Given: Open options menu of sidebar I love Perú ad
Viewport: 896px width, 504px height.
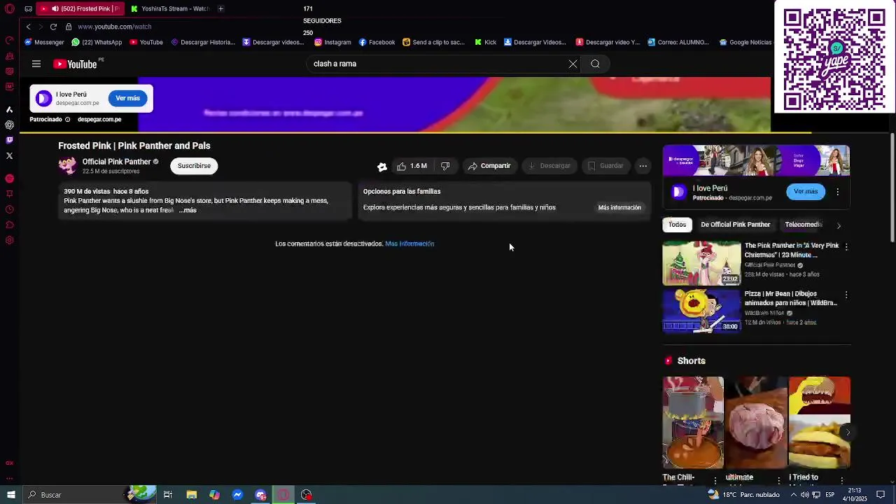Looking at the screenshot, I should [837, 192].
